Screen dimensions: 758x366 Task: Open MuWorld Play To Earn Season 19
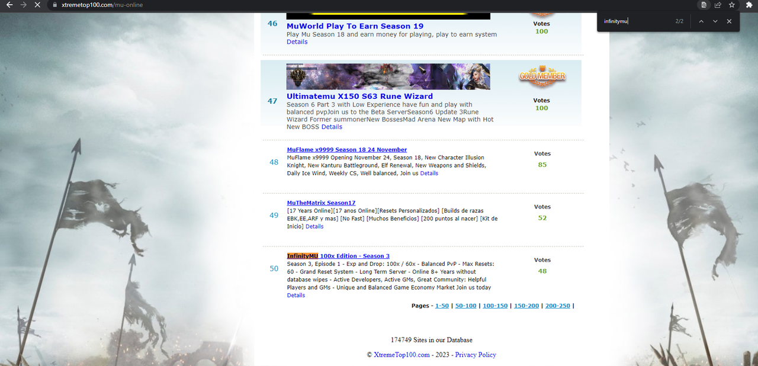355,26
